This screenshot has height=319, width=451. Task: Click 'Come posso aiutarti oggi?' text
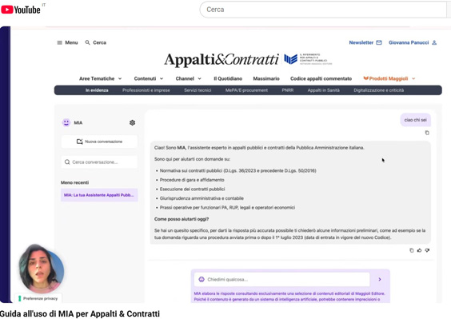point(182,219)
